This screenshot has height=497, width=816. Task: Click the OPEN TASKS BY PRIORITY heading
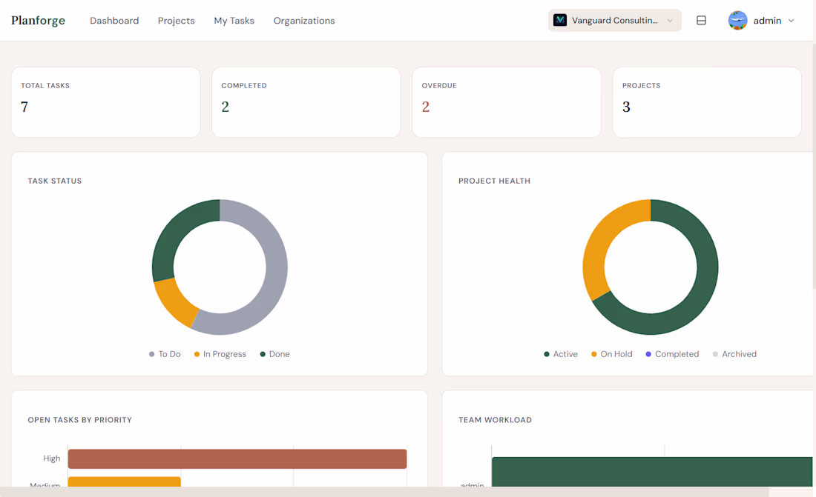tap(79, 420)
